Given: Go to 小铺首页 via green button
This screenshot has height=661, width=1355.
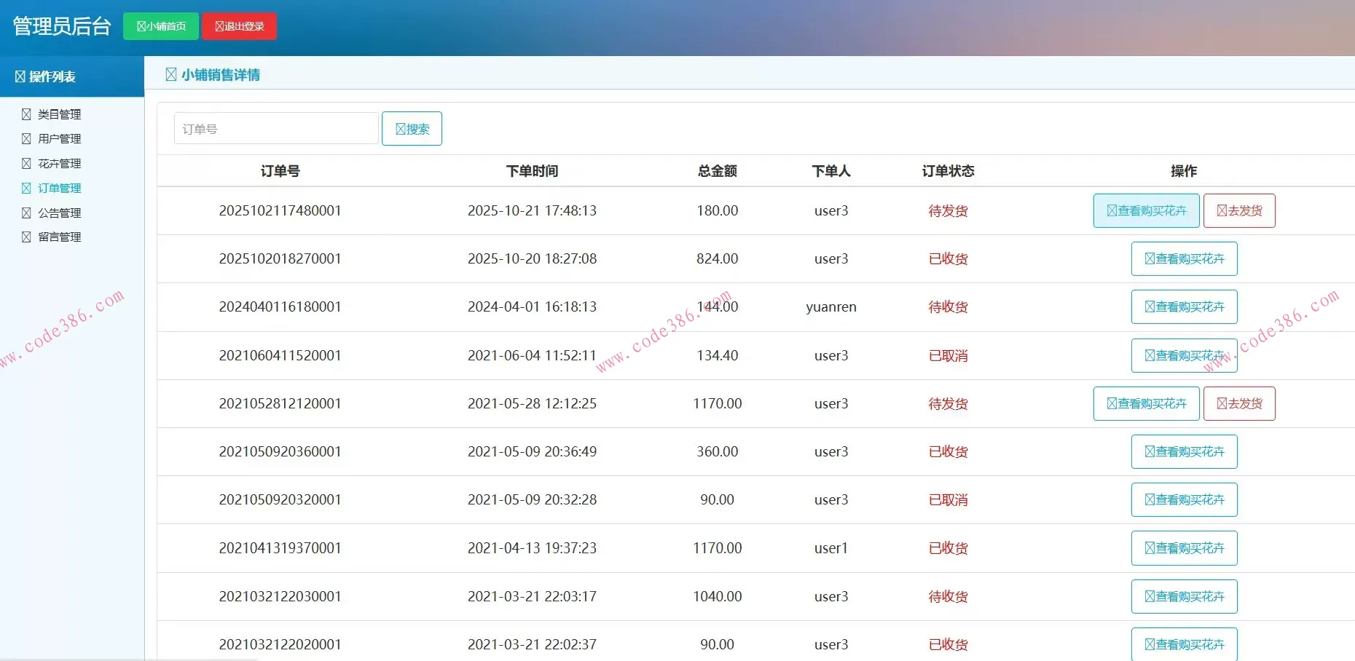Looking at the screenshot, I should 161,26.
